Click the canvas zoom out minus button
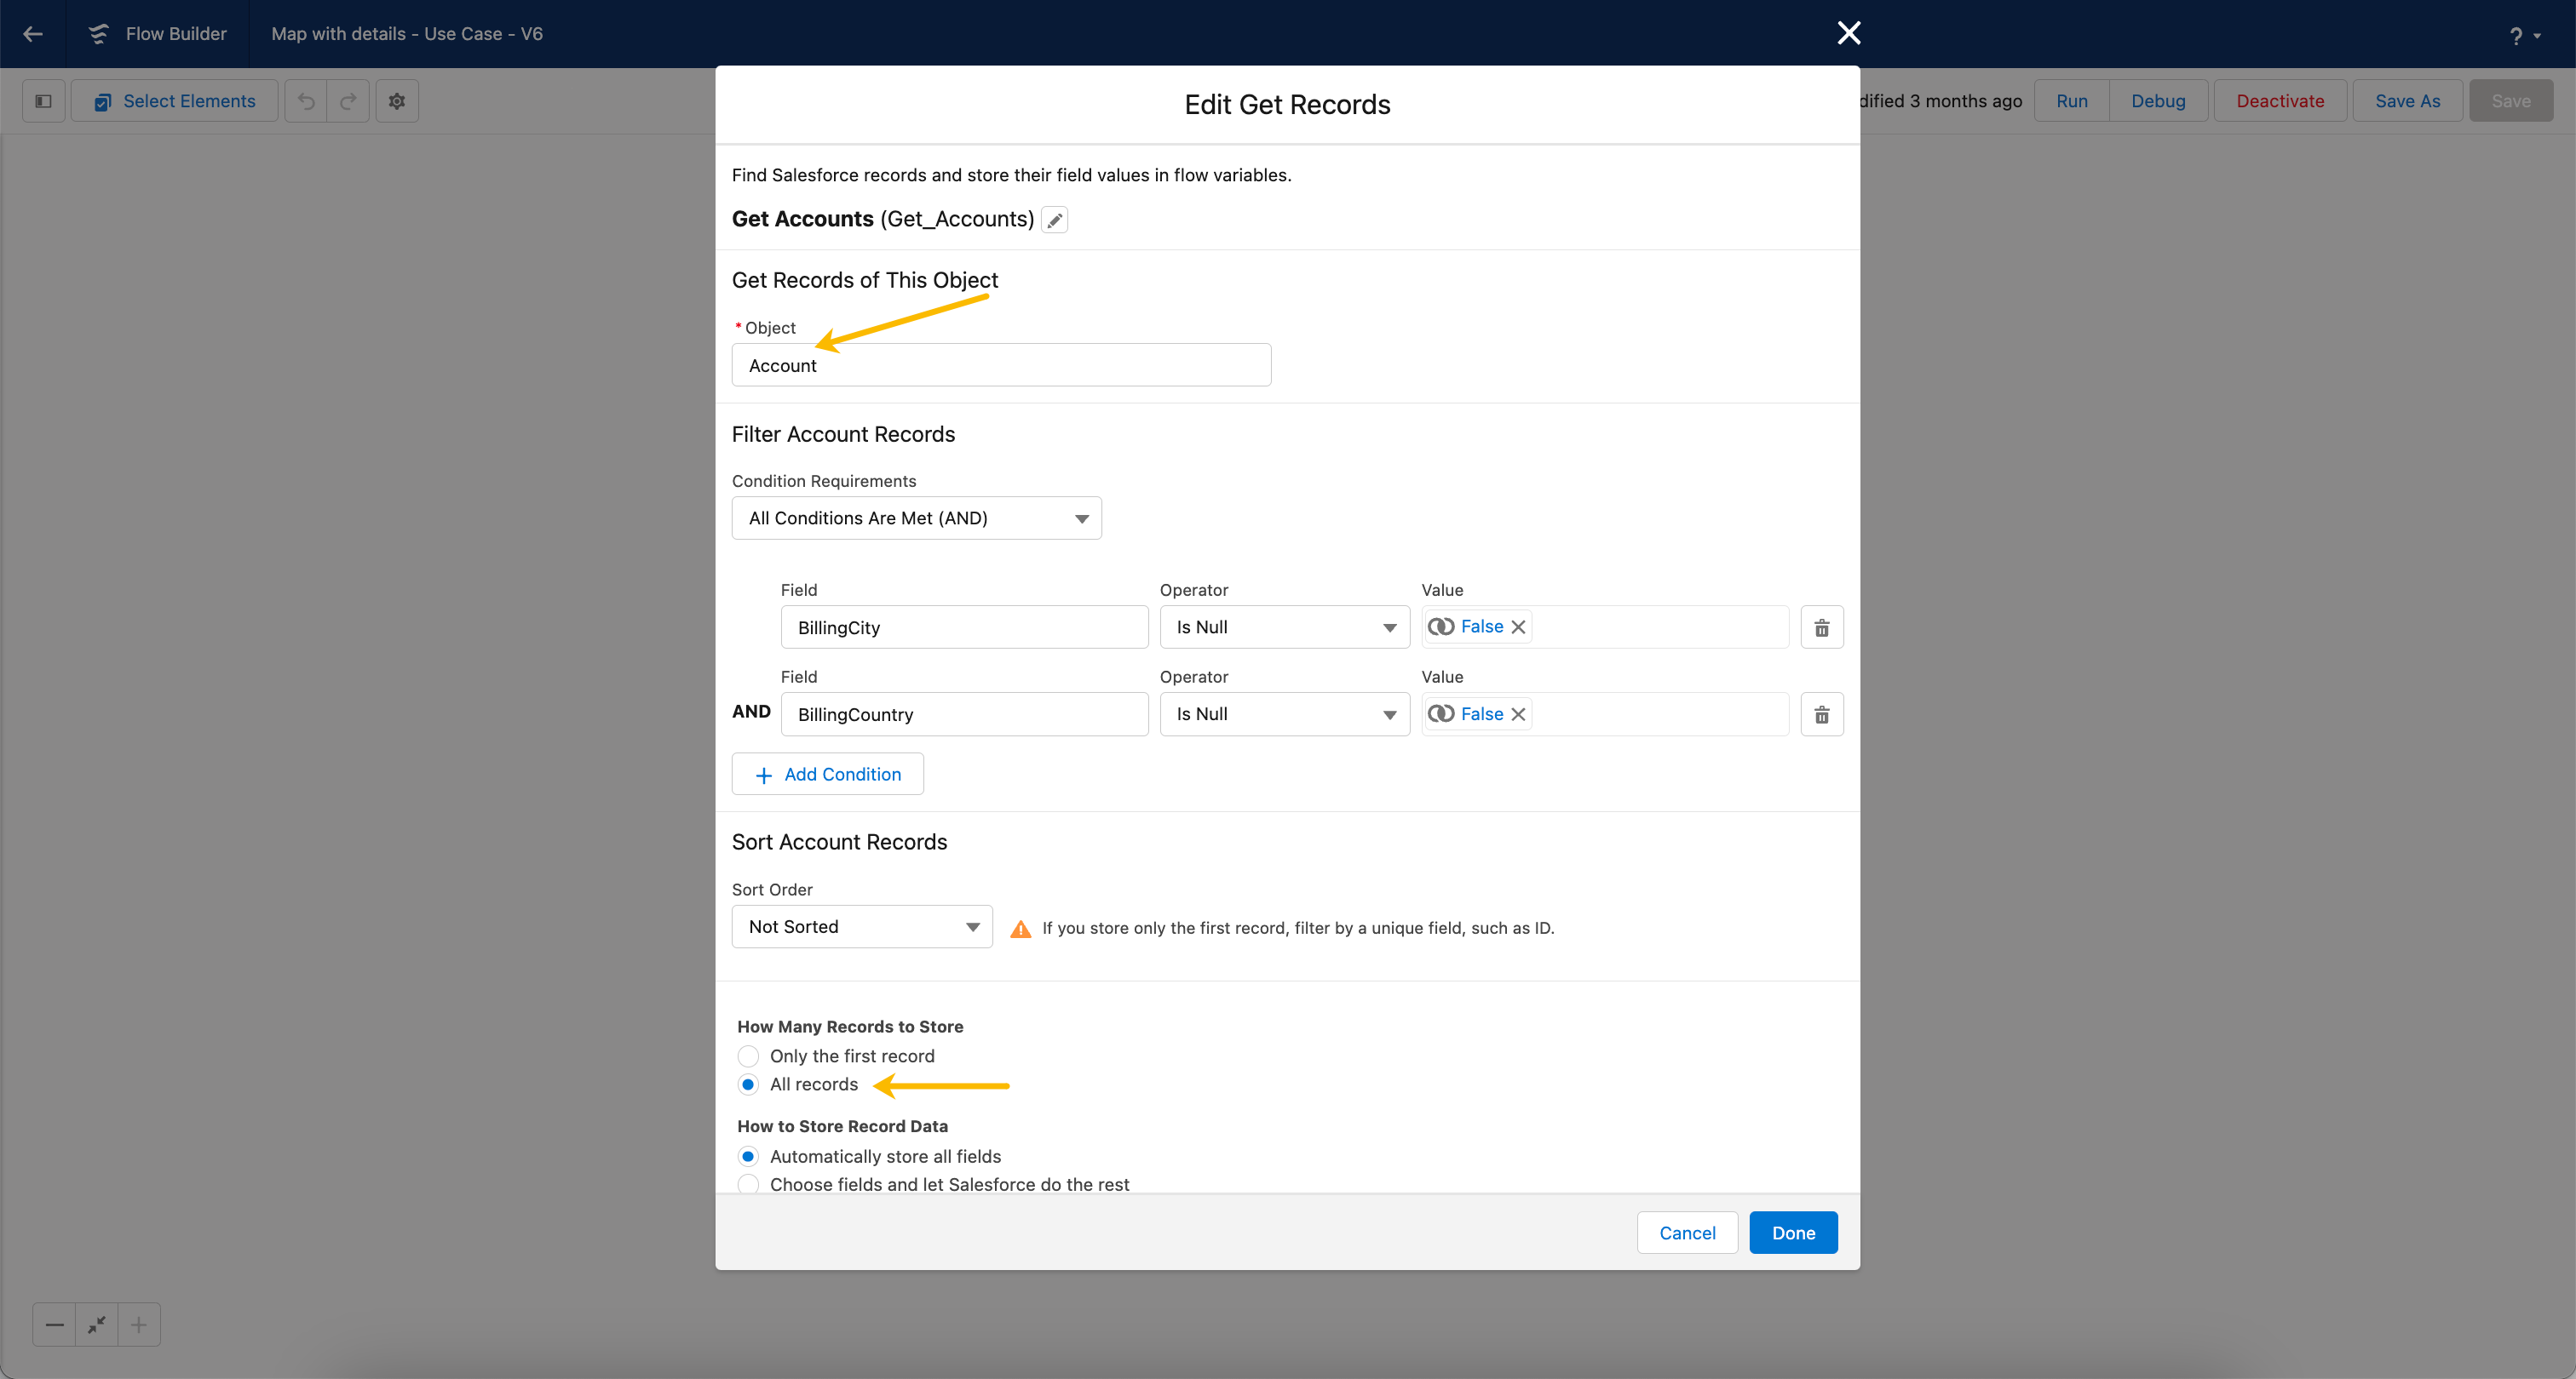 [x=55, y=1325]
